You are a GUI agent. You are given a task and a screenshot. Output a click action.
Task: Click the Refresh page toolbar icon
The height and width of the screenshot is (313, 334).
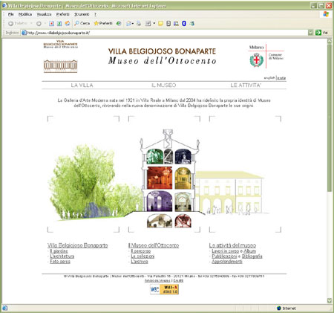pos(59,24)
